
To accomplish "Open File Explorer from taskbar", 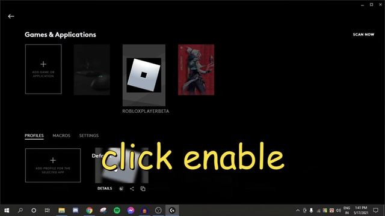I will point(61,210).
